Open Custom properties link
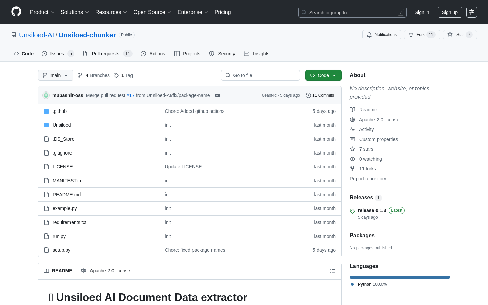The image size is (488, 305). tap(374, 139)
